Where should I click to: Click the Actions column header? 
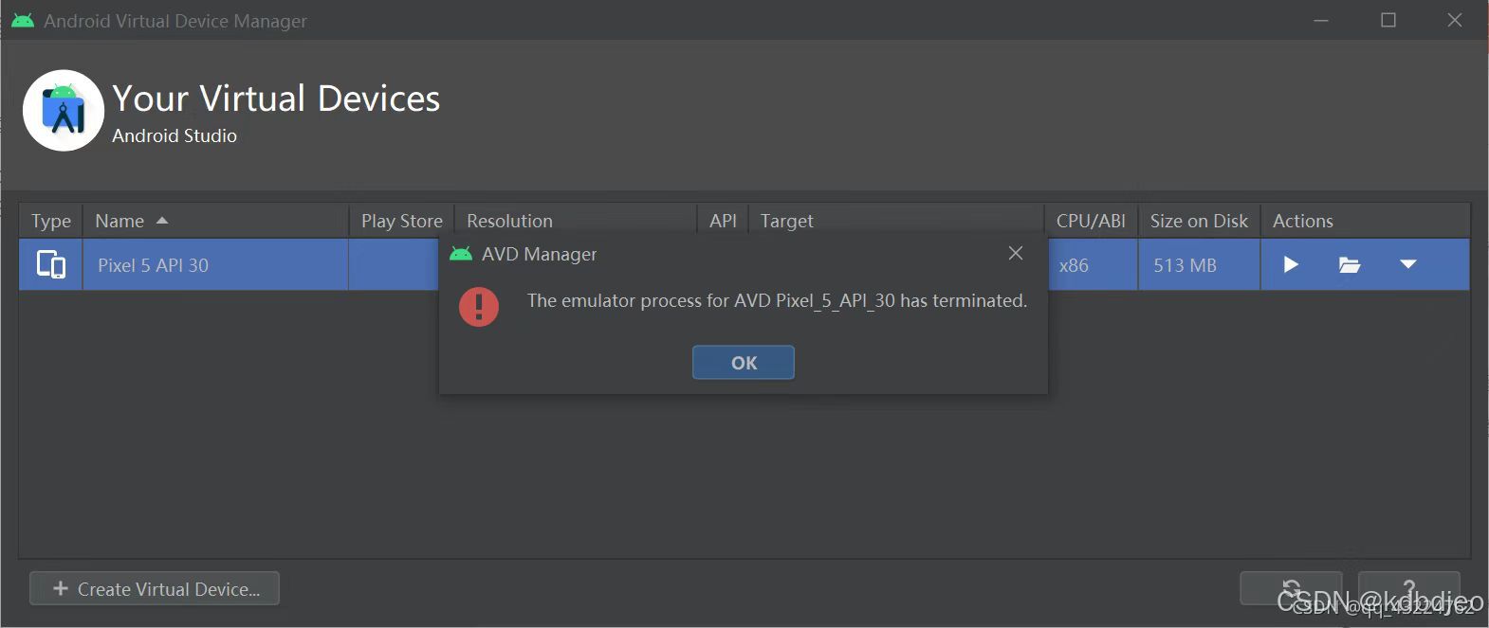click(1365, 221)
